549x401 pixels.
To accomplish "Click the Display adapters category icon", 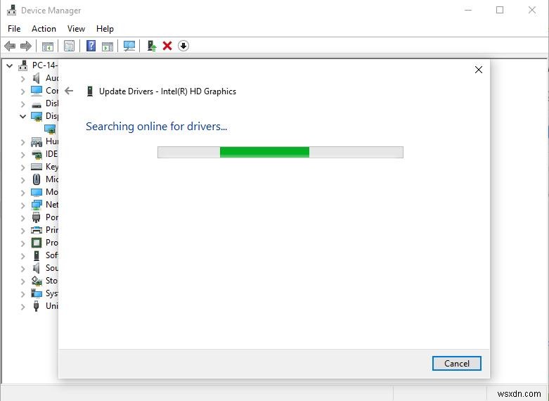I will pos(37,116).
